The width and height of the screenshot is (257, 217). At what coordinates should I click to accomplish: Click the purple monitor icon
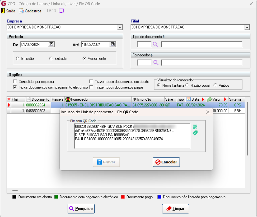click(61, 11)
